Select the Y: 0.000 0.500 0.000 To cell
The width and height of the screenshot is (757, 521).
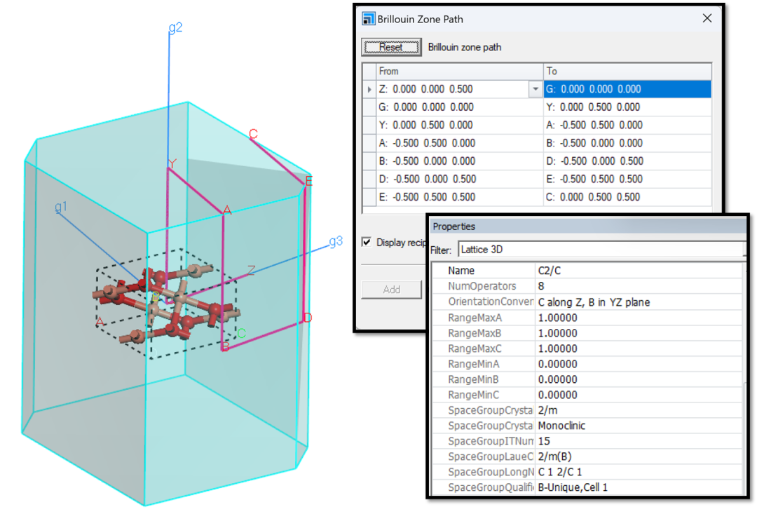627,107
